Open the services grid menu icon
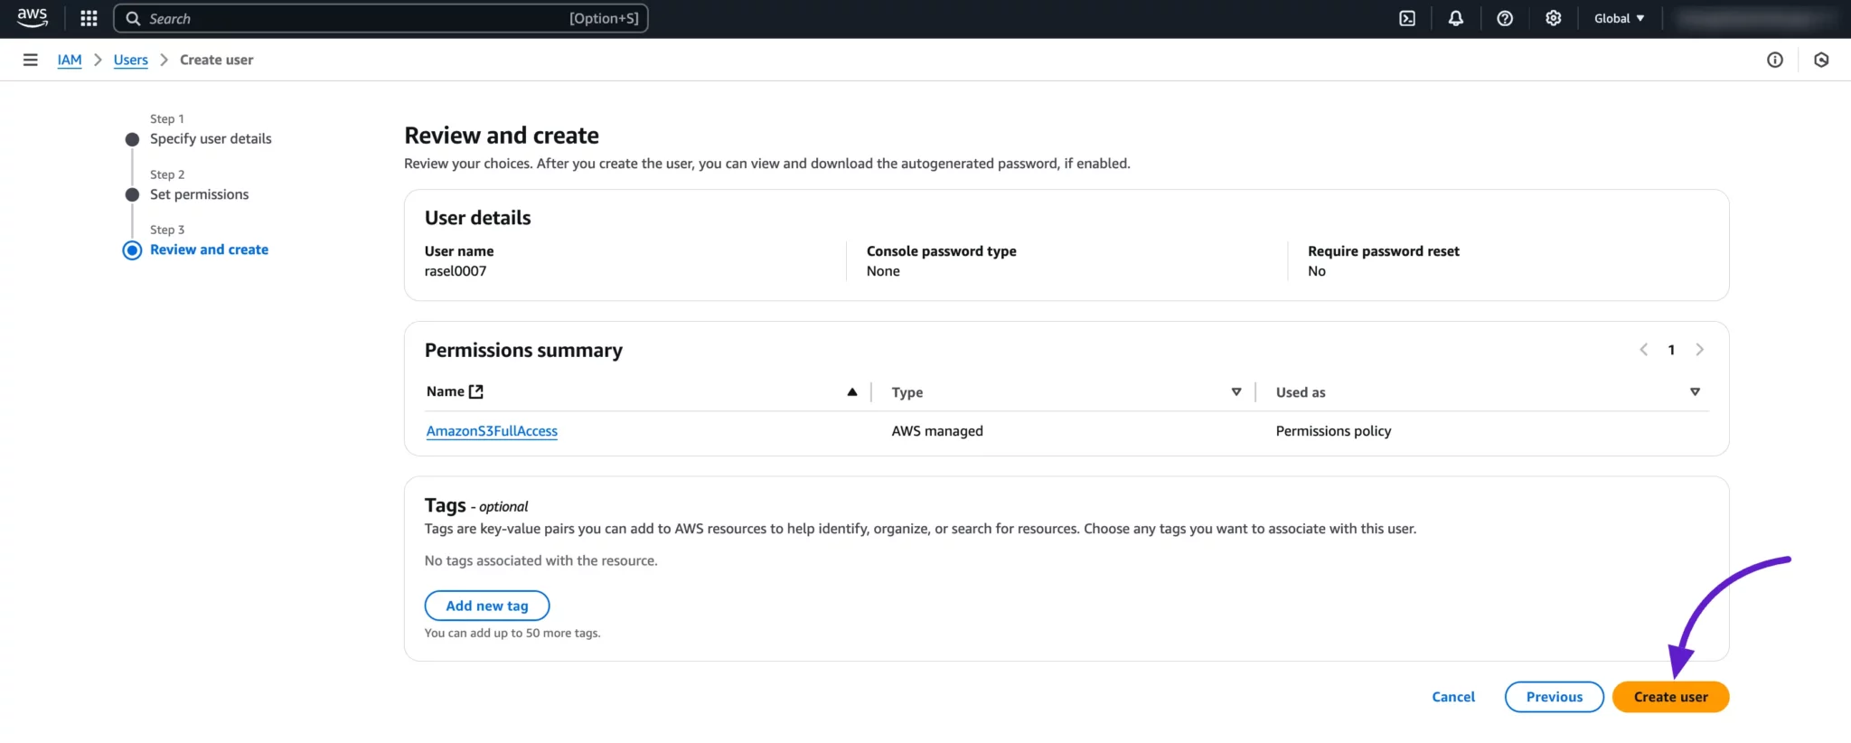1851x743 pixels. pos(89,18)
